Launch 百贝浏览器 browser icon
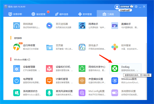 [49, 25]
